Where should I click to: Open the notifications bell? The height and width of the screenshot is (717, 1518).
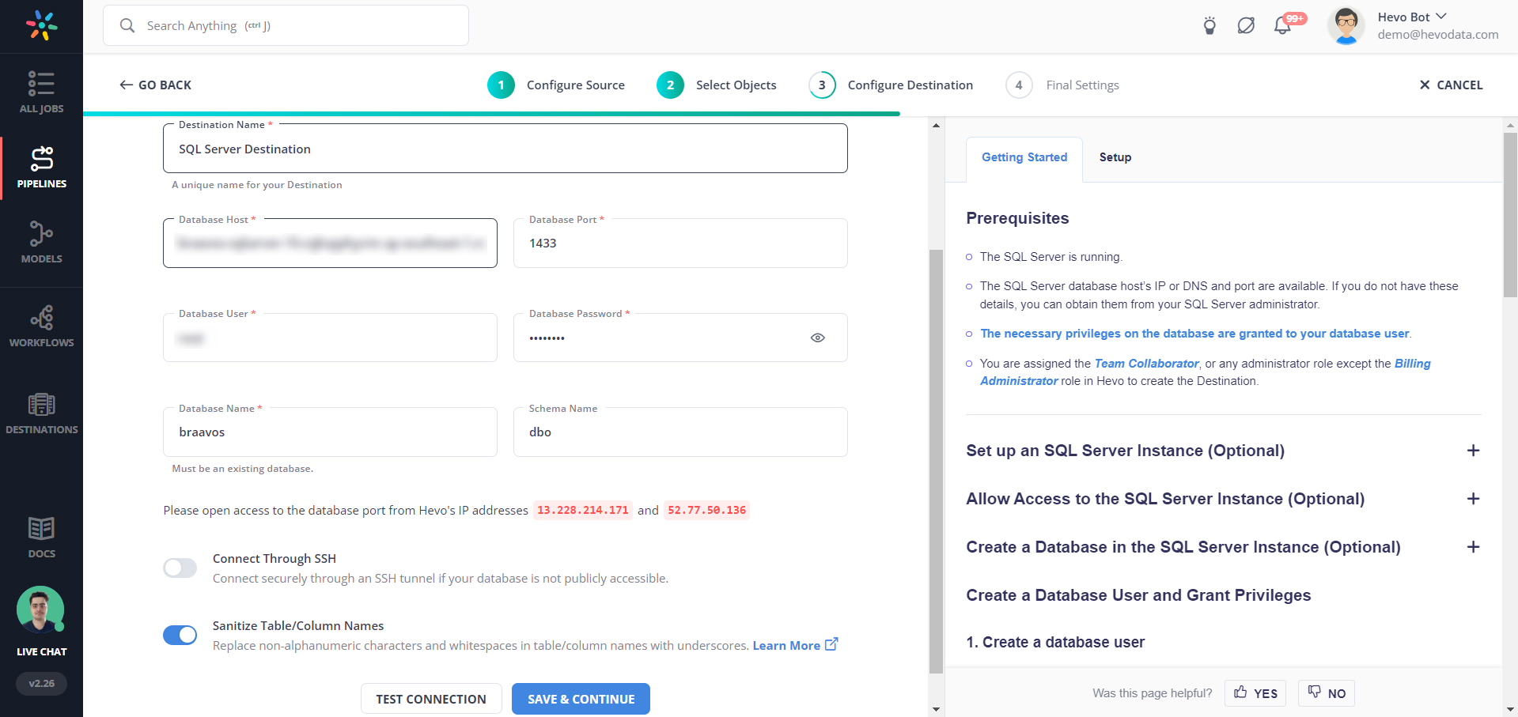click(1282, 25)
